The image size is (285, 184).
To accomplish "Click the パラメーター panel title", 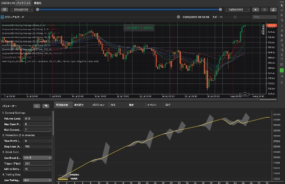I will 9,106.
